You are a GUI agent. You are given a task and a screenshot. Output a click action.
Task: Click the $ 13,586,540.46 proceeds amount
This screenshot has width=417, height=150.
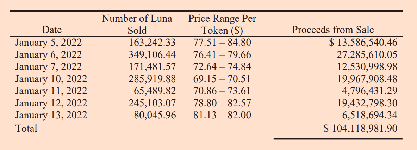coord(363,43)
